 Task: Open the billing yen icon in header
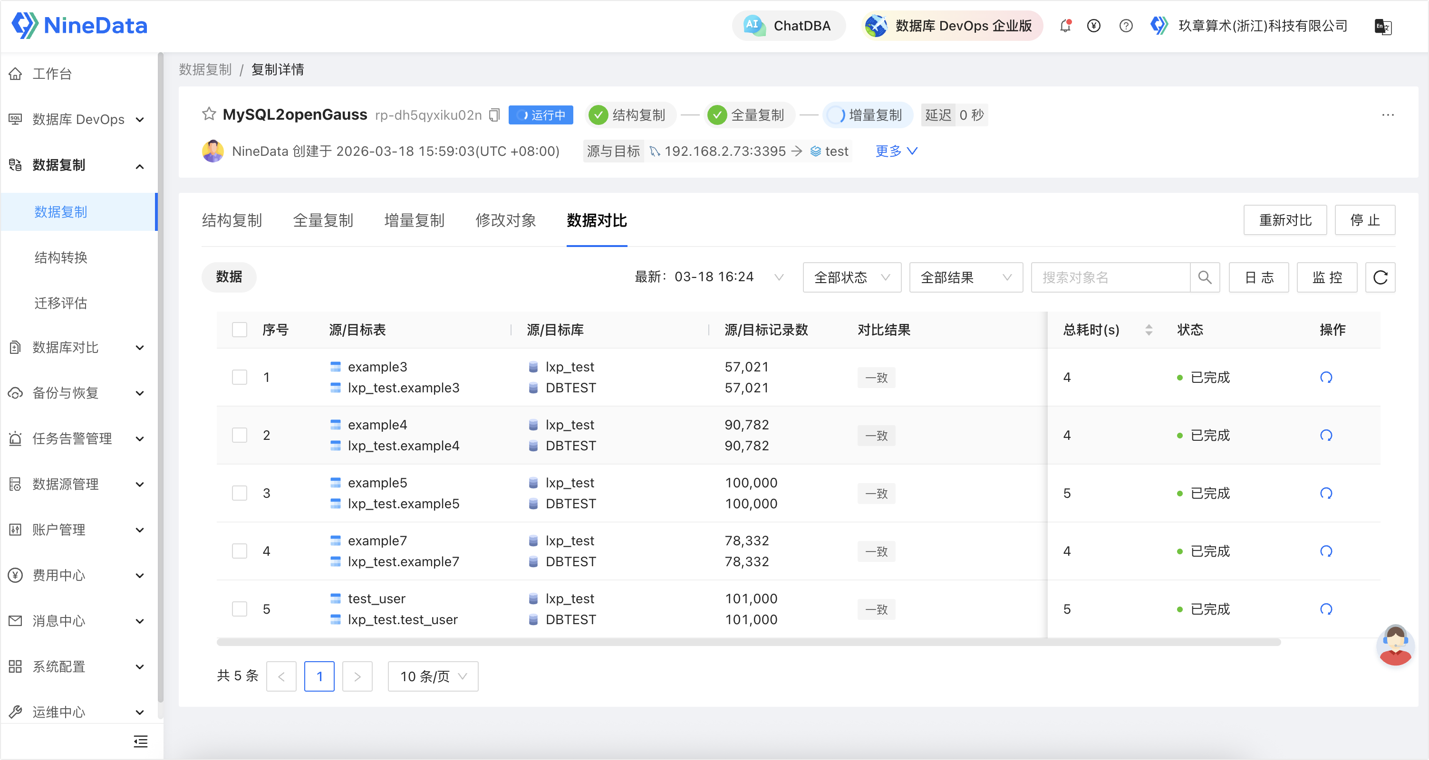[1093, 26]
